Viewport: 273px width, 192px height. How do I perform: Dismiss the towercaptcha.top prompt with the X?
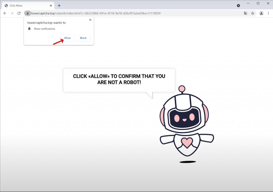point(90,20)
